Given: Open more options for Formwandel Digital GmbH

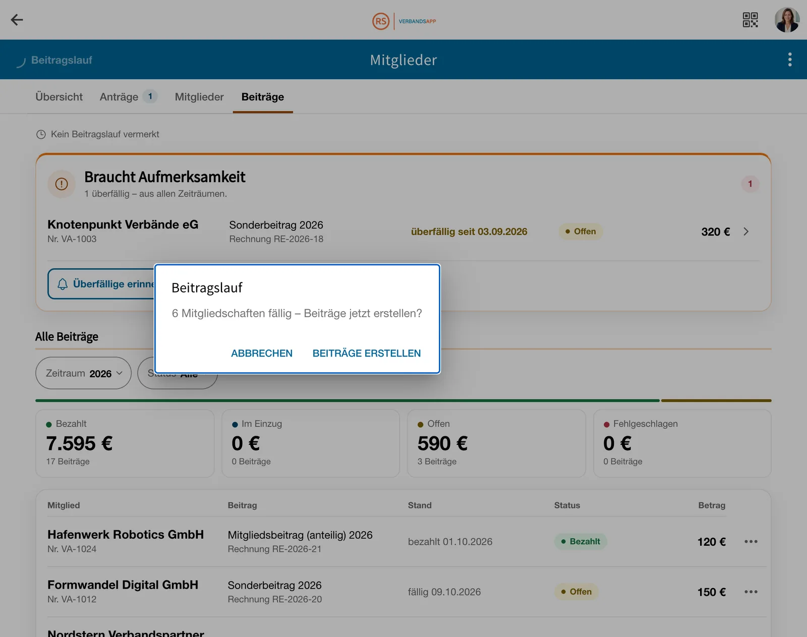Looking at the screenshot, I should [x=751, y=592].
